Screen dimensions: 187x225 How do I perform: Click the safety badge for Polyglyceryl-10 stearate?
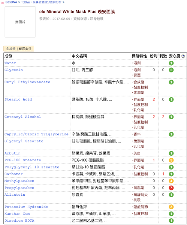click(171, 167)
